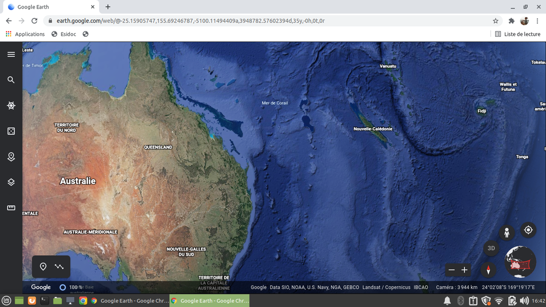Open the Google Earth hamburger menu
The image size is (546, 307).
[x=11, y=54]
